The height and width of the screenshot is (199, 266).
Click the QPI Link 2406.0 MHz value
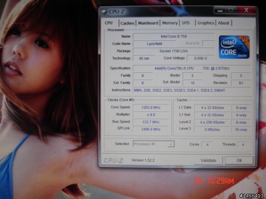[x=151, y=129]
